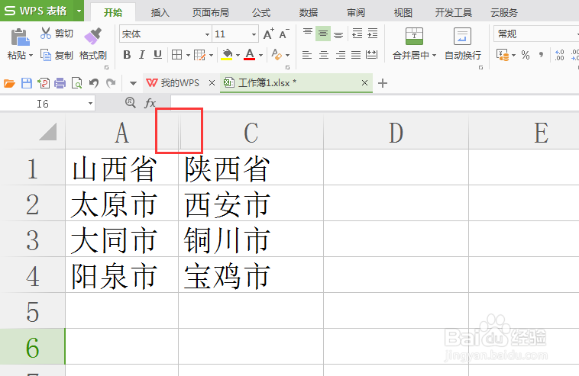The width and height of the screenshot is (579, 376).
Task: Switch to the 视图 (View) tab
Action: (x=403, y=13)
